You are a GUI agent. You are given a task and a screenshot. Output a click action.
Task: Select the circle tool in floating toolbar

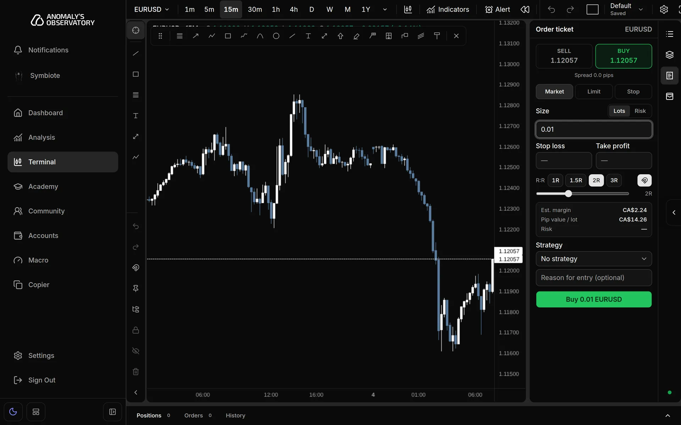(276, 36)
